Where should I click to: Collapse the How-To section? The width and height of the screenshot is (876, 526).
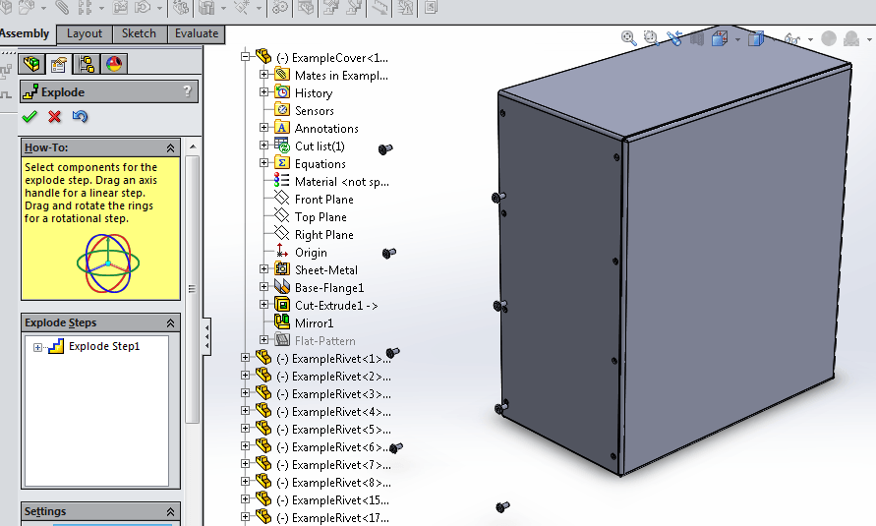170,148
